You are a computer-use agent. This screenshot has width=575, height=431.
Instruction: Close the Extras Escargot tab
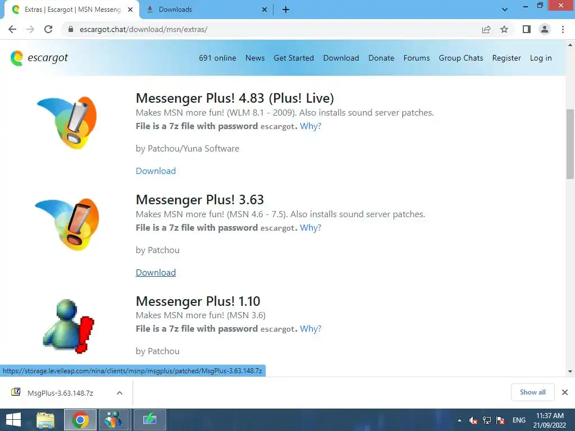tap(130, 10)
